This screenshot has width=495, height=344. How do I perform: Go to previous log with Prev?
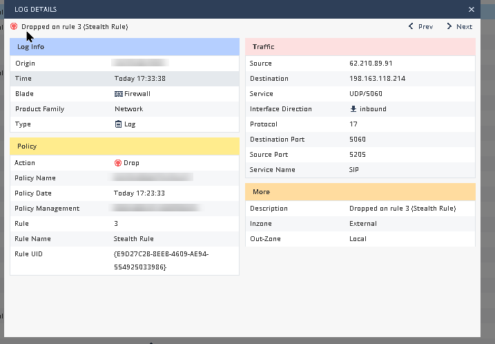(x=420, y=27)
